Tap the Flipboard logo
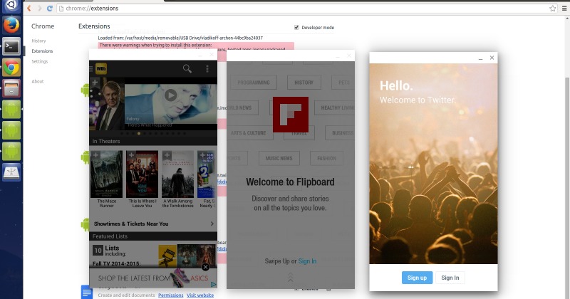This screenshot has height=299, width=570. point(291,115)
